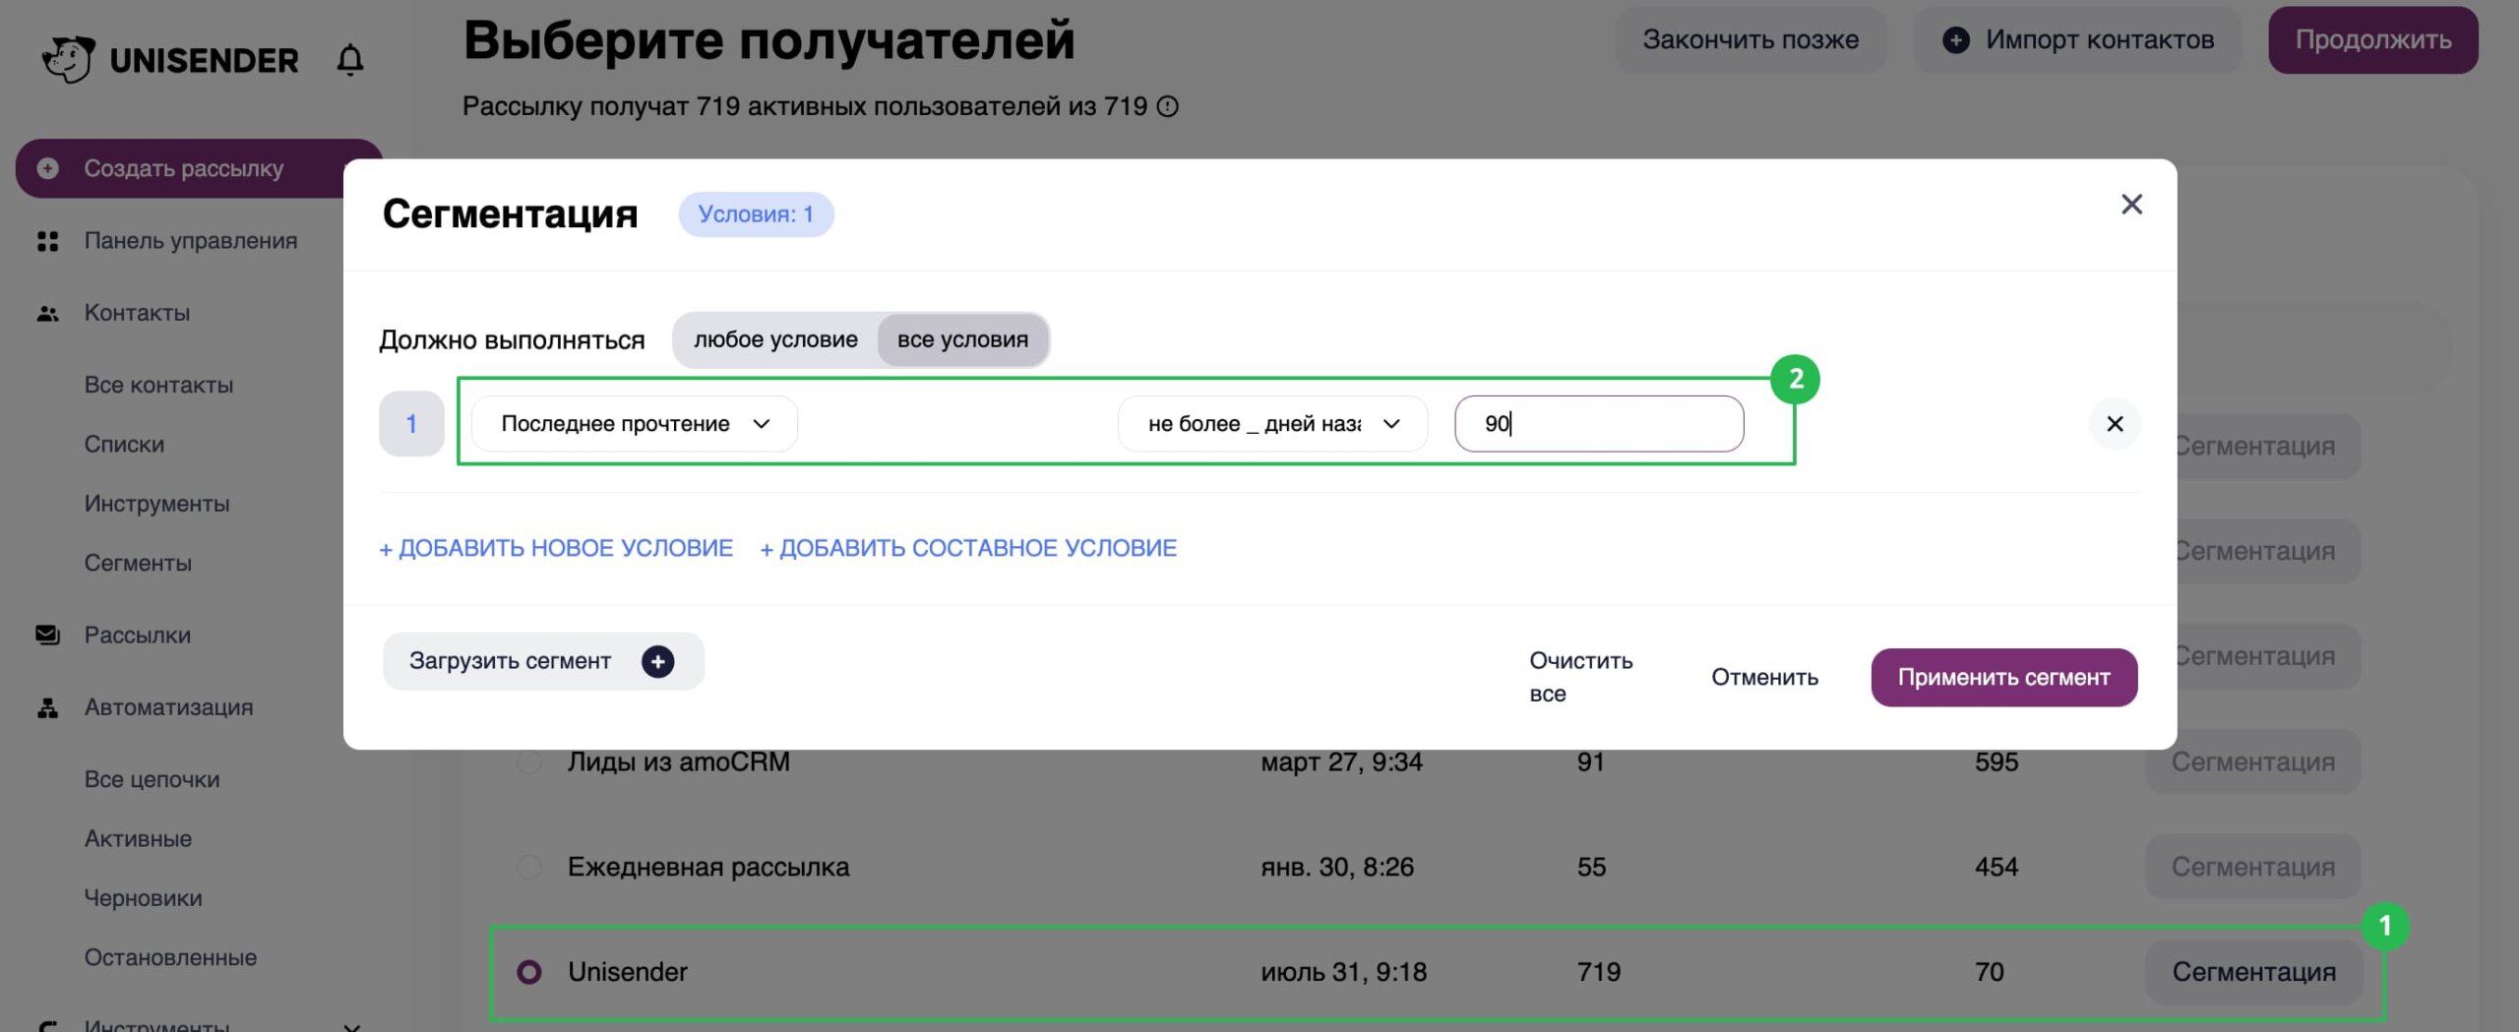The height and width of the screenshot is (1032, 2519).
Task: Click Сегментация button in Unisender row
Action: click(x=2253, y=972)
